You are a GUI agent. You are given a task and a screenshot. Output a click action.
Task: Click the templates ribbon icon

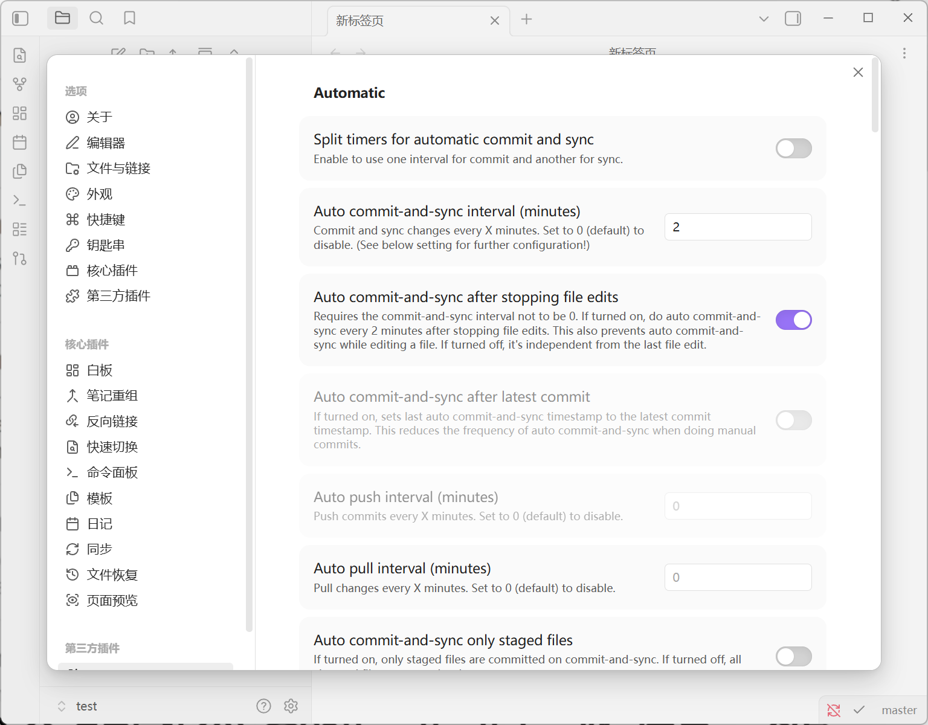(20, 171)
